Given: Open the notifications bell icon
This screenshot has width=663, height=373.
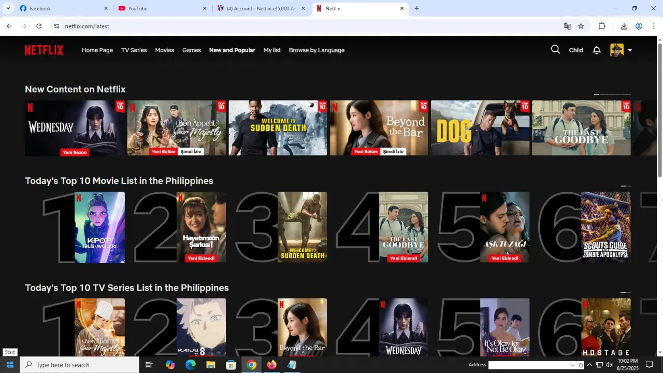Looking at the screenshot, I should [x=597, y=50].
